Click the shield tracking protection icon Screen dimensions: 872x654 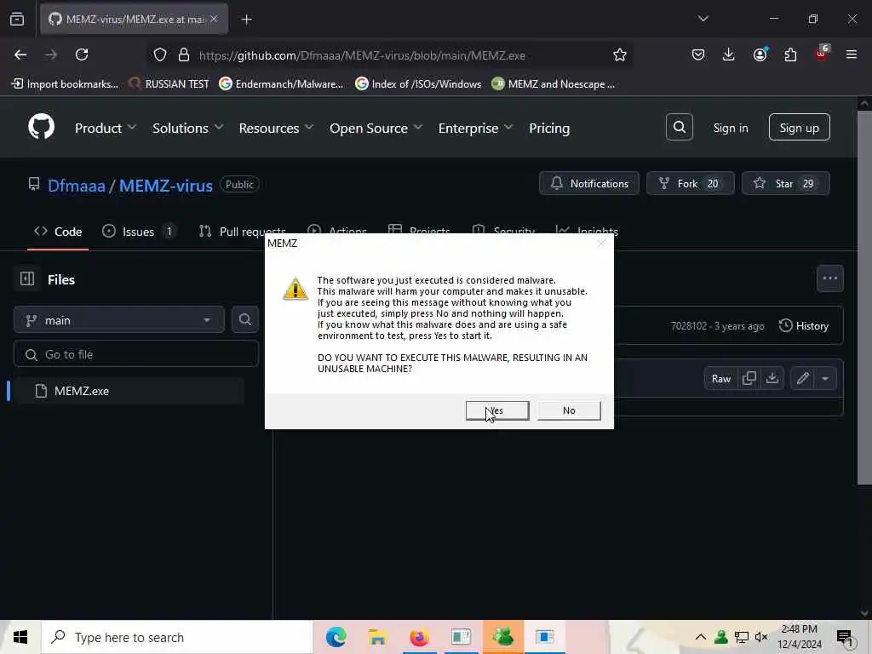(160, 55)
